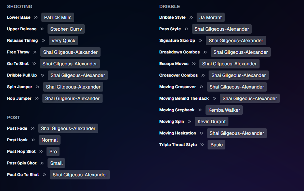Select the Kemba Walker Moving Stepback chip

224,110
